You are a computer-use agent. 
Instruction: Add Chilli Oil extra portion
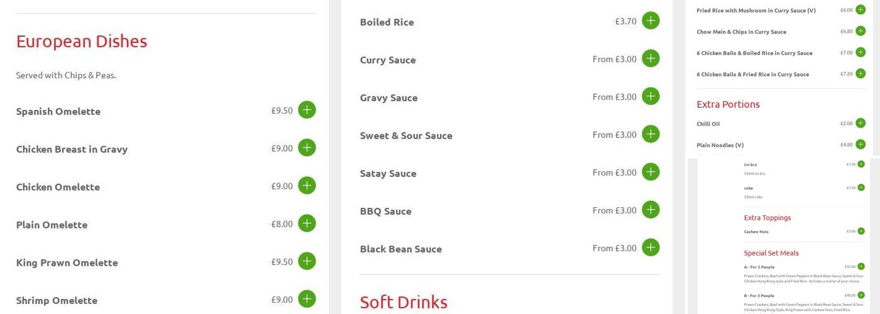click(x=861, y=123)
